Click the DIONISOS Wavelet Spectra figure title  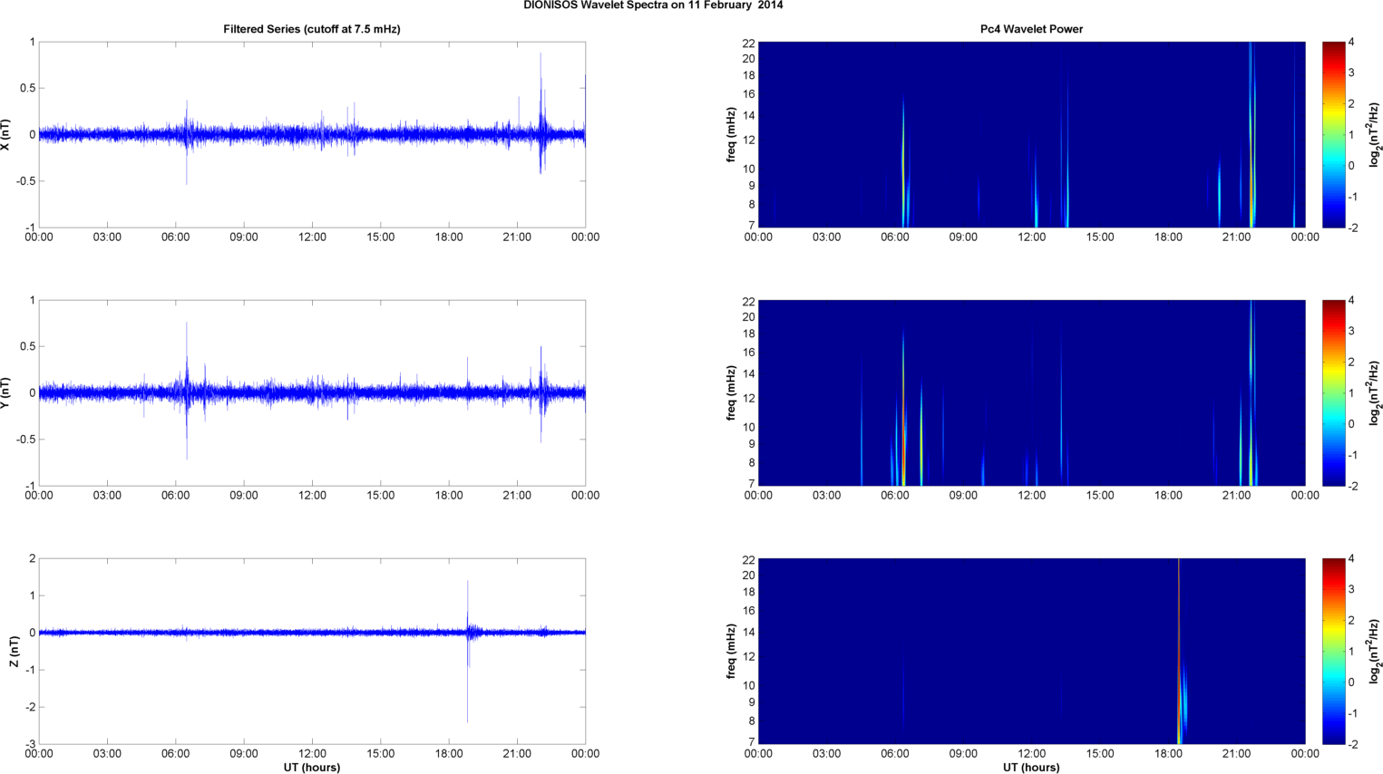pyautogui.click(x=653, y=5)
